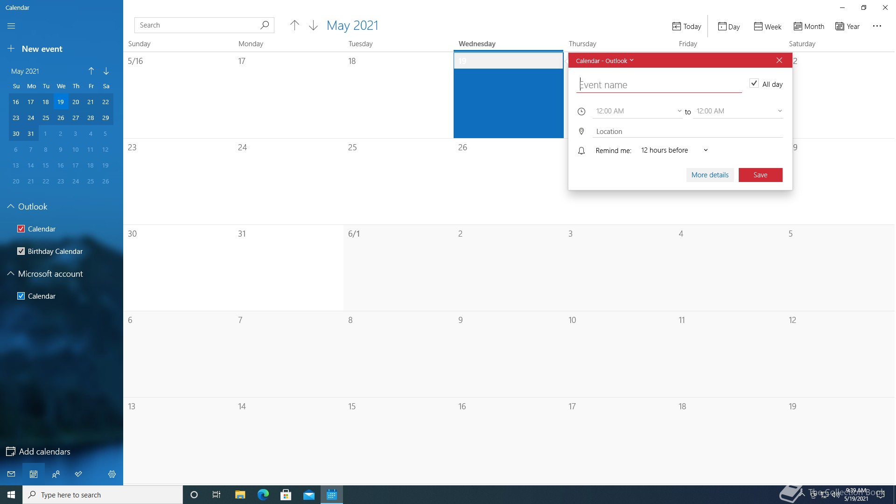This screenshot has width=896, height=504.
Task: Click the Add calendars option
Action: coord(38,451)
